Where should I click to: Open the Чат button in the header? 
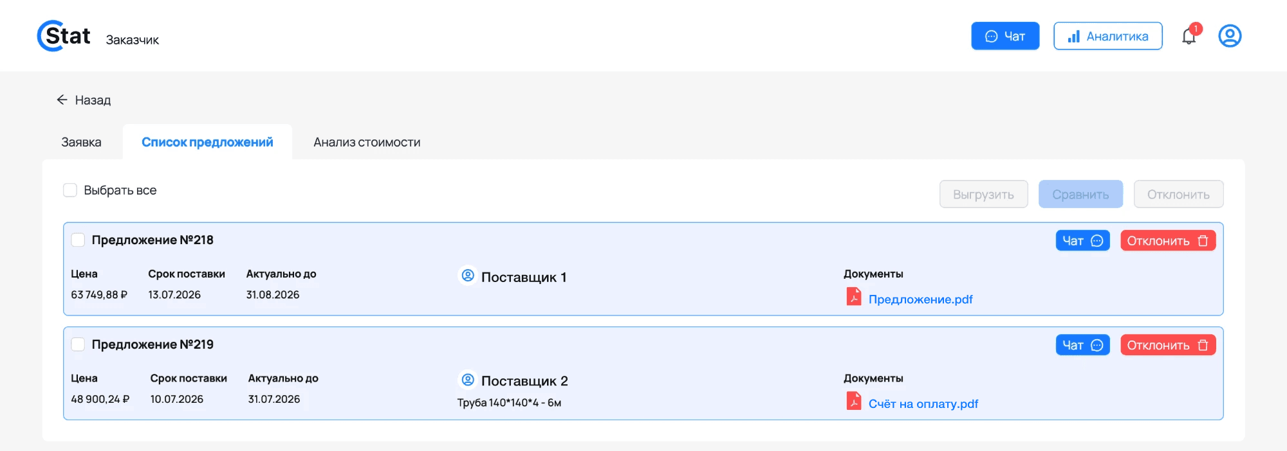pos(1005,36)
